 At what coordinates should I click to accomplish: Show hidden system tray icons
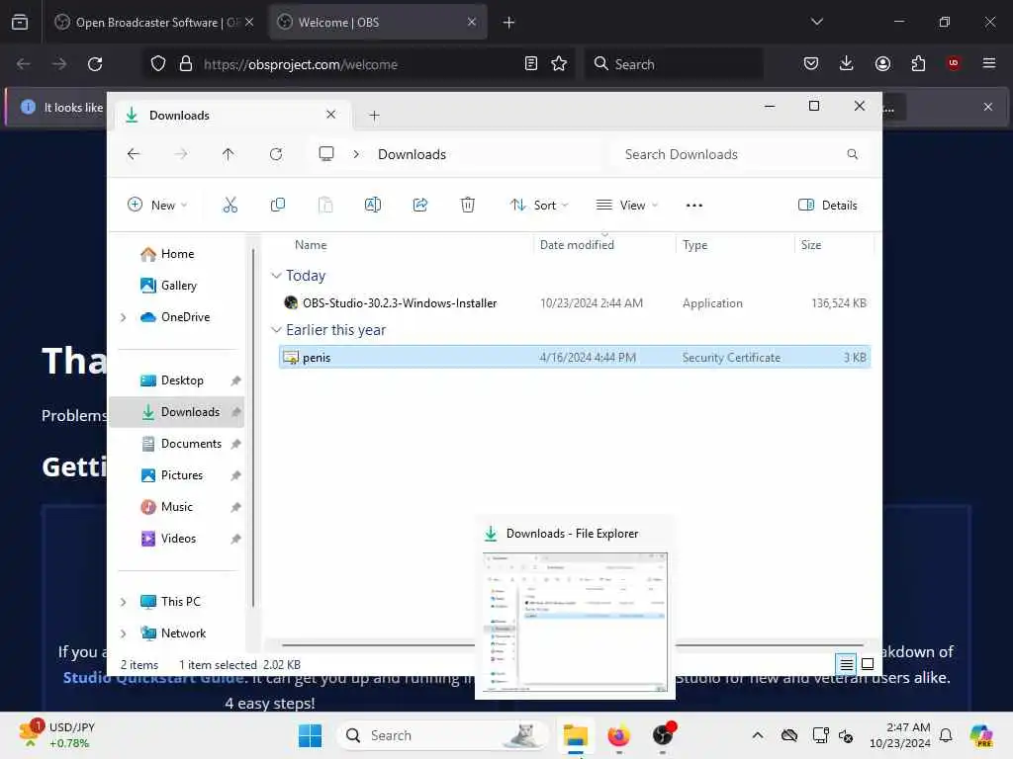tap(757, 735)
